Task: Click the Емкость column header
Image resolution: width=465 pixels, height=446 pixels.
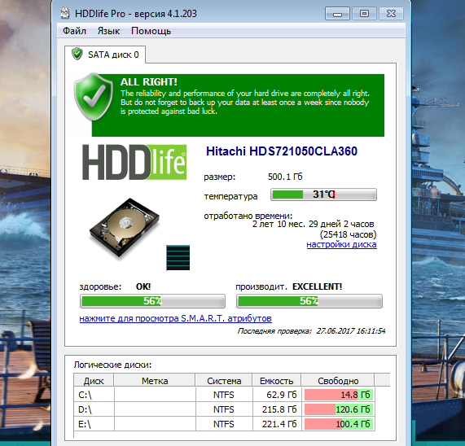Action: point(276,381)
